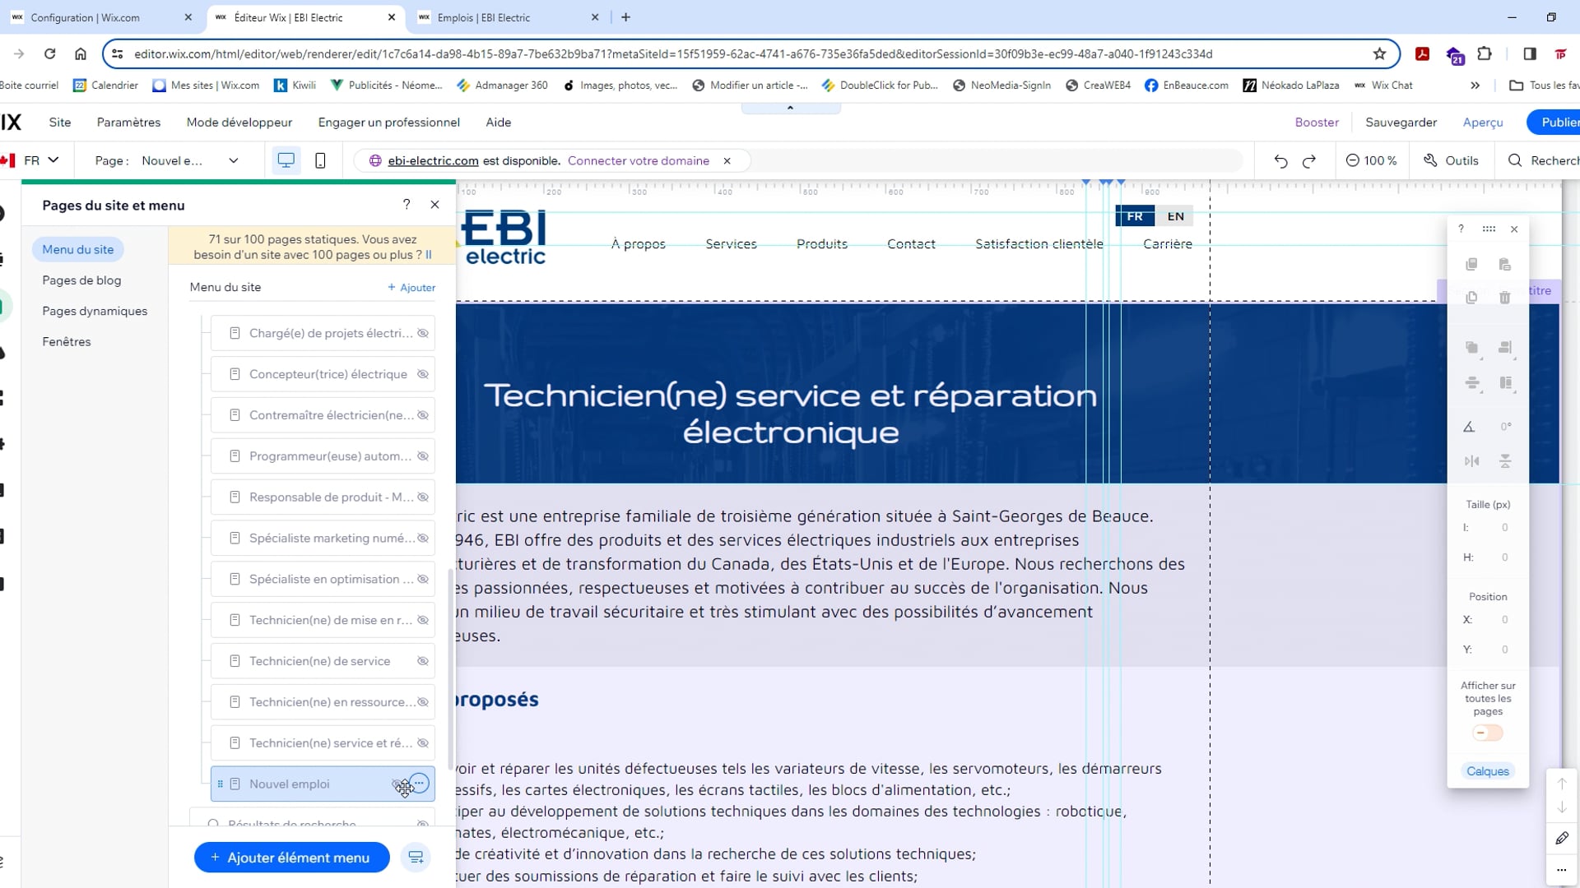Viewport: 1580px width, 888px height.
Task: Open the Calques layers button
Action: point(1488,771)
